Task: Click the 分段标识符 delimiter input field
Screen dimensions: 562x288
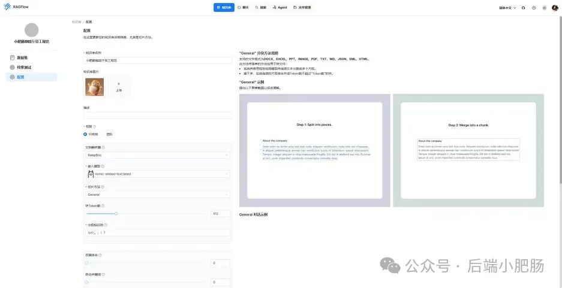Action: (x=158, y=233)
